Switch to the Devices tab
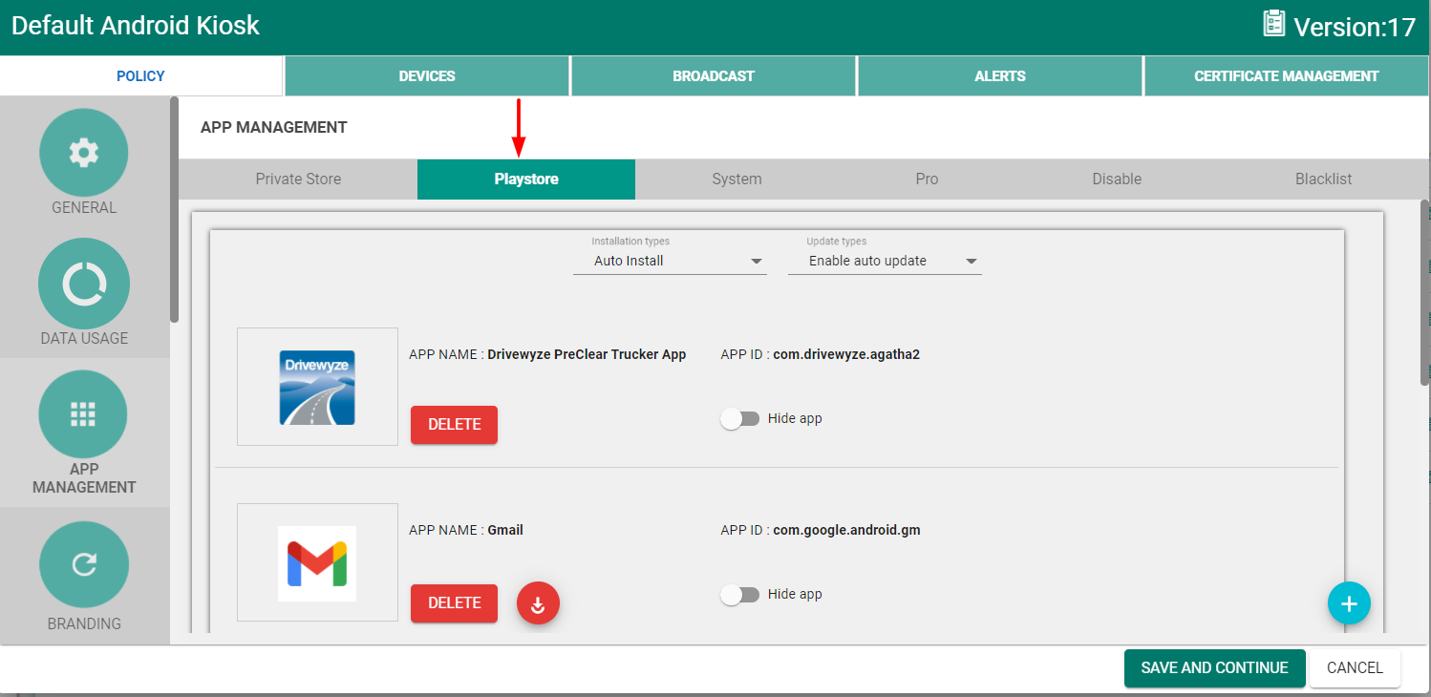The width and height of the screenshot is (1431, 697). (427, 76)
